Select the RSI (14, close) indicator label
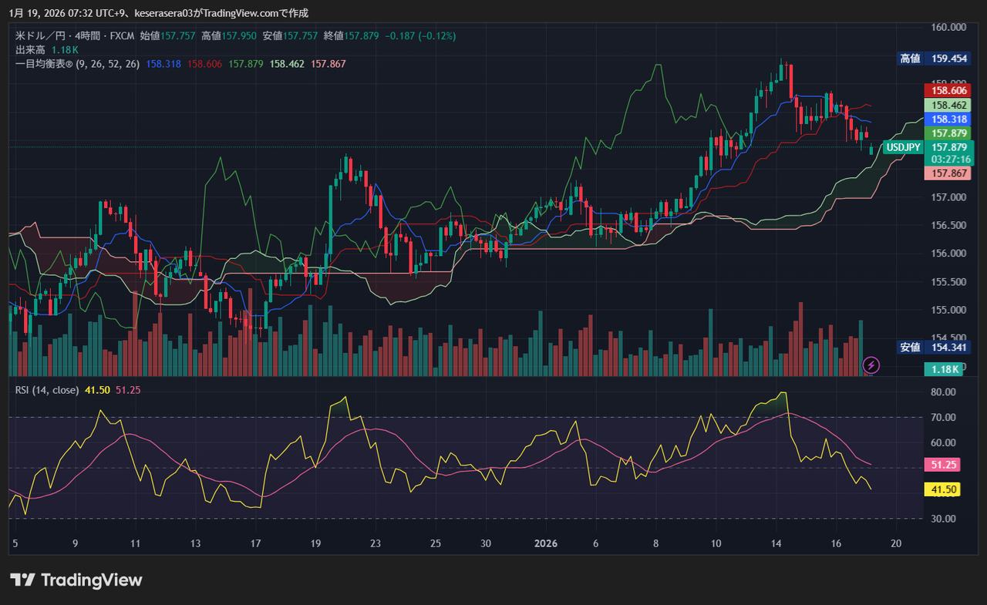The height and width of the screenshot is (605, 987). tap(47, 390)
